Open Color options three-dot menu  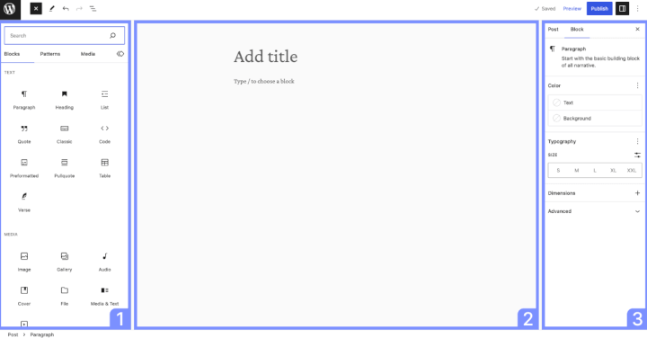(x=637, y=85)
